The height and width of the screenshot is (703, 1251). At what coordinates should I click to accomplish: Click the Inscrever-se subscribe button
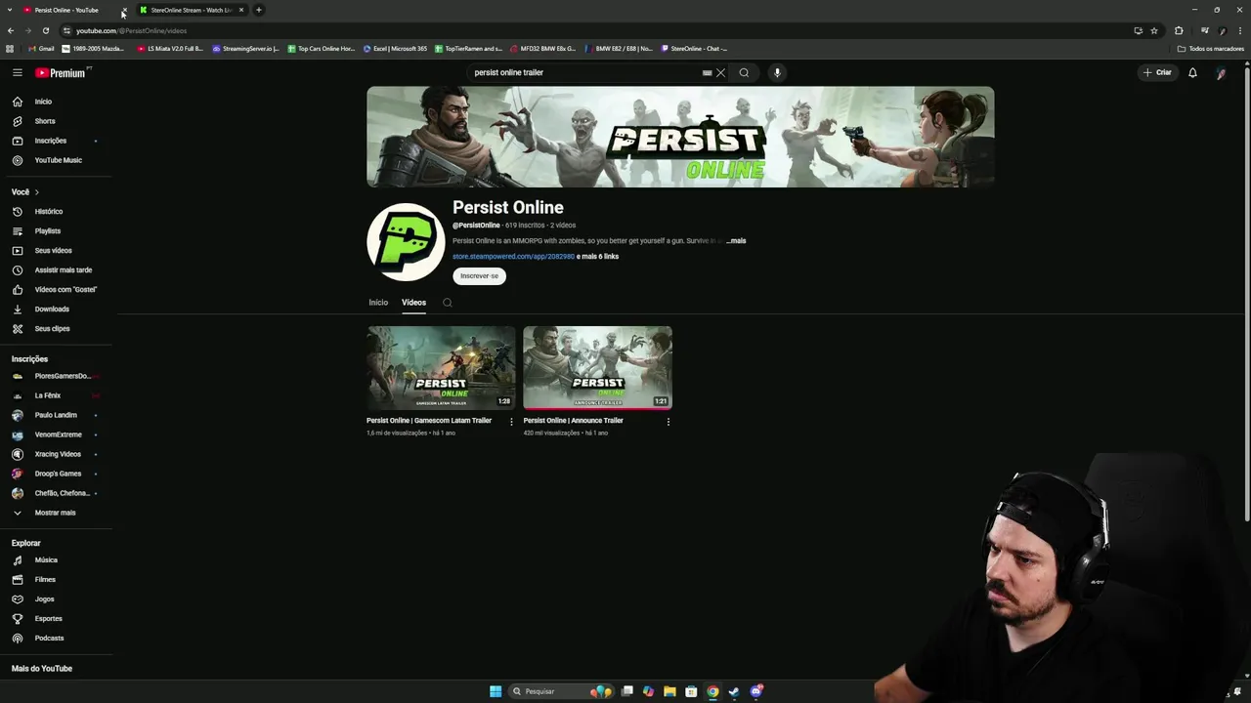(479, 275)
